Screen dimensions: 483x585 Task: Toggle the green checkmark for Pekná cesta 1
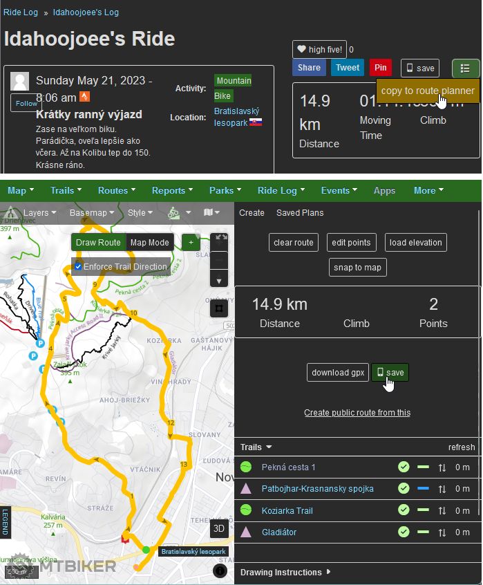click(x=404, y=467)
